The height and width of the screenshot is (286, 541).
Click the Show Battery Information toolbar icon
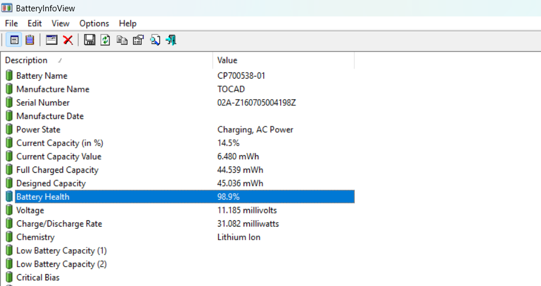14,40
